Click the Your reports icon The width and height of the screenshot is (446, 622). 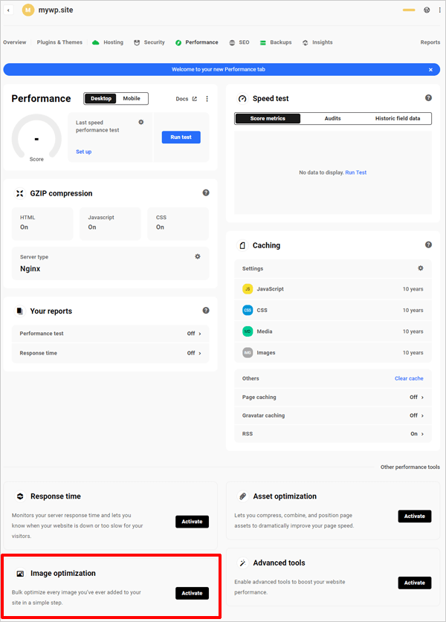(x=21, y=311)
